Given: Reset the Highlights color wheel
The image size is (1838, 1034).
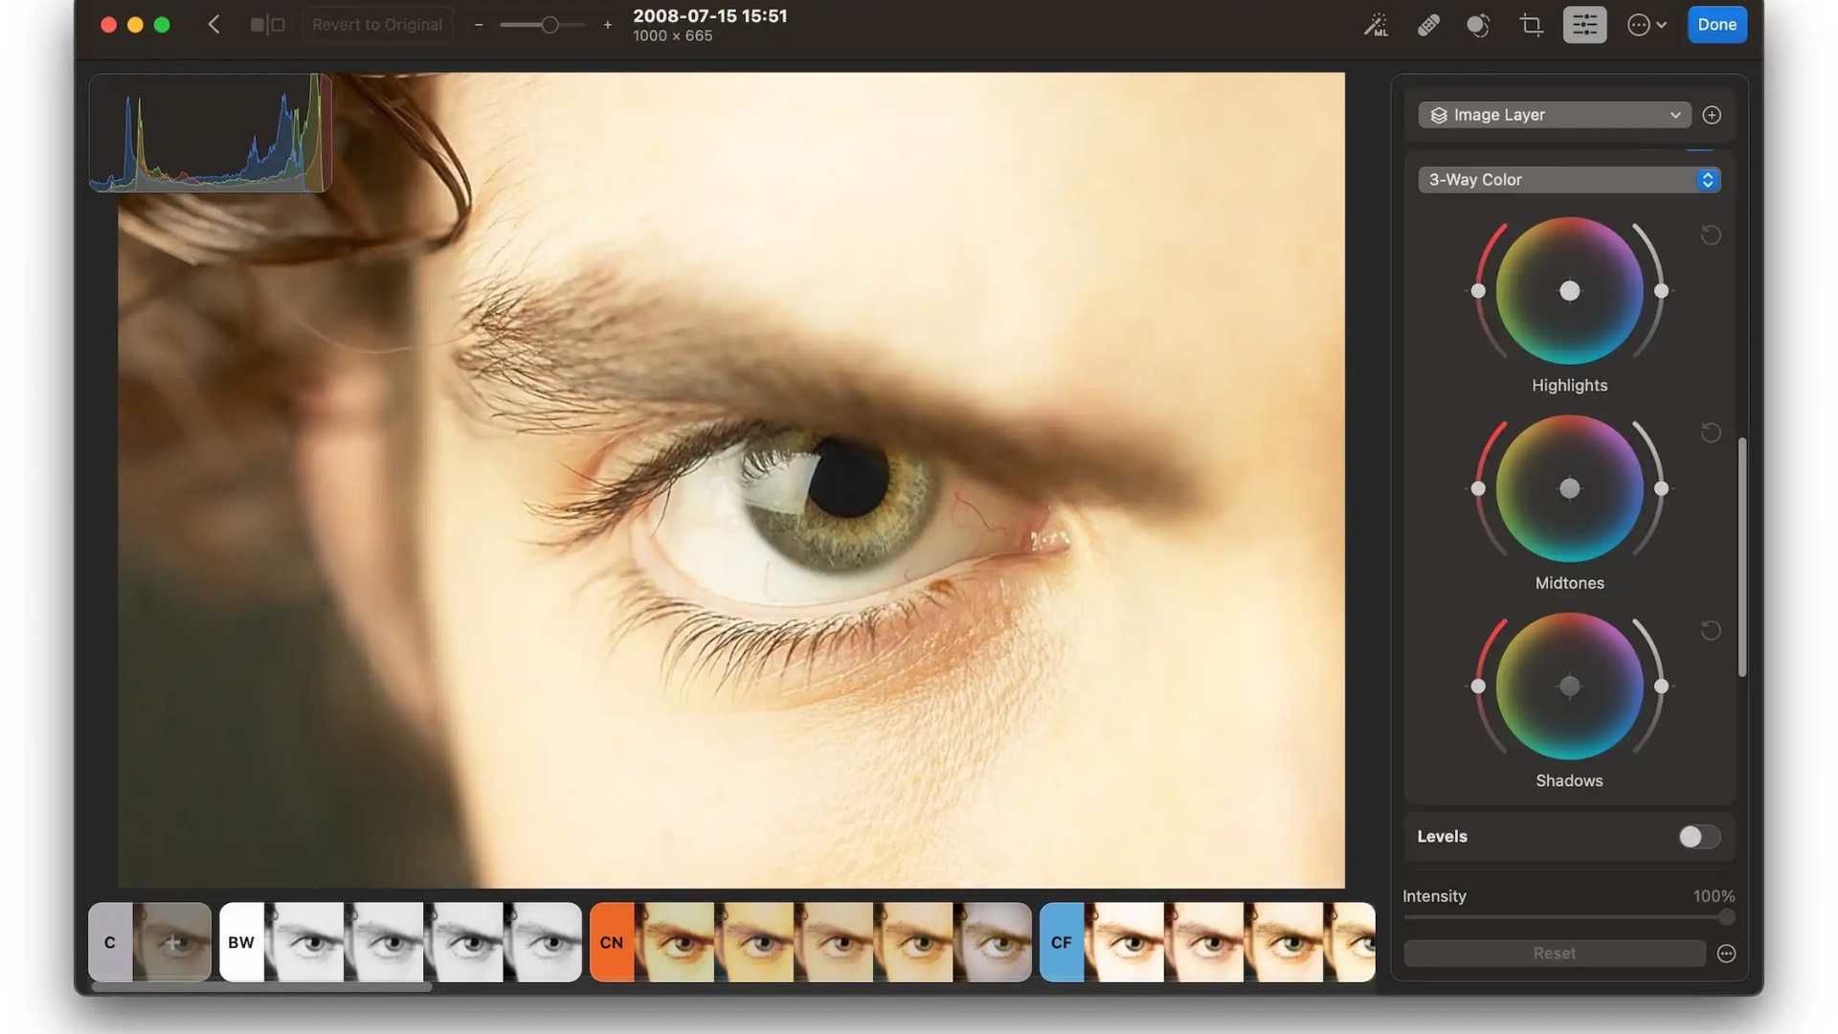Looking at the screenshot, I should (1711, 236).
